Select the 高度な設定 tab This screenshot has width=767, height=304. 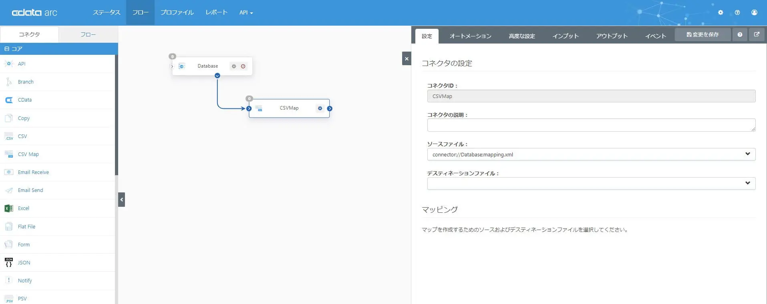(x=522, y=36)
